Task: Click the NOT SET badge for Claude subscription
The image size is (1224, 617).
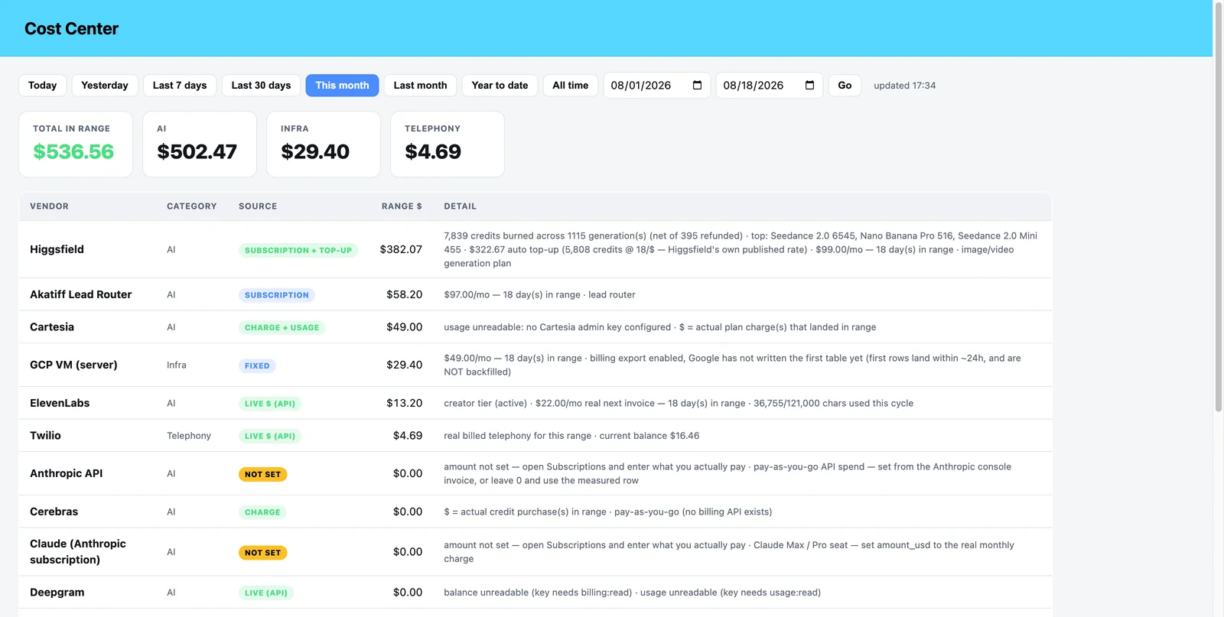Action: pyautogui.click(x=263, y=552)
